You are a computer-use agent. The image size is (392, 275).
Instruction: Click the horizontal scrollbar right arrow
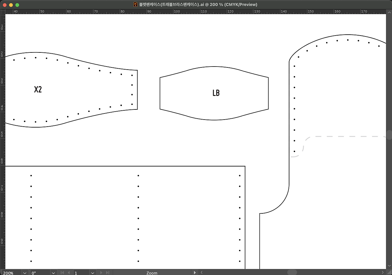click(x=383, y=272)
